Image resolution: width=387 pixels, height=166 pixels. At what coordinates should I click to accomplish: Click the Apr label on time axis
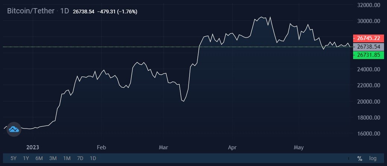[x=232, y=147]
